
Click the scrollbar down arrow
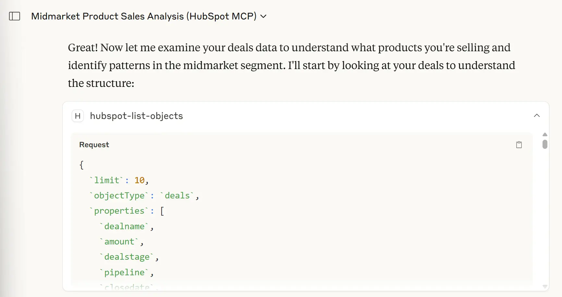tap(544, 287)
